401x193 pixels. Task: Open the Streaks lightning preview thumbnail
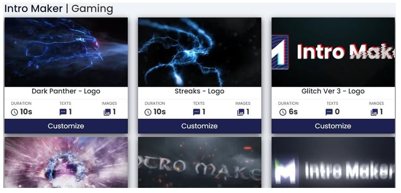click(x=200, y=52)
